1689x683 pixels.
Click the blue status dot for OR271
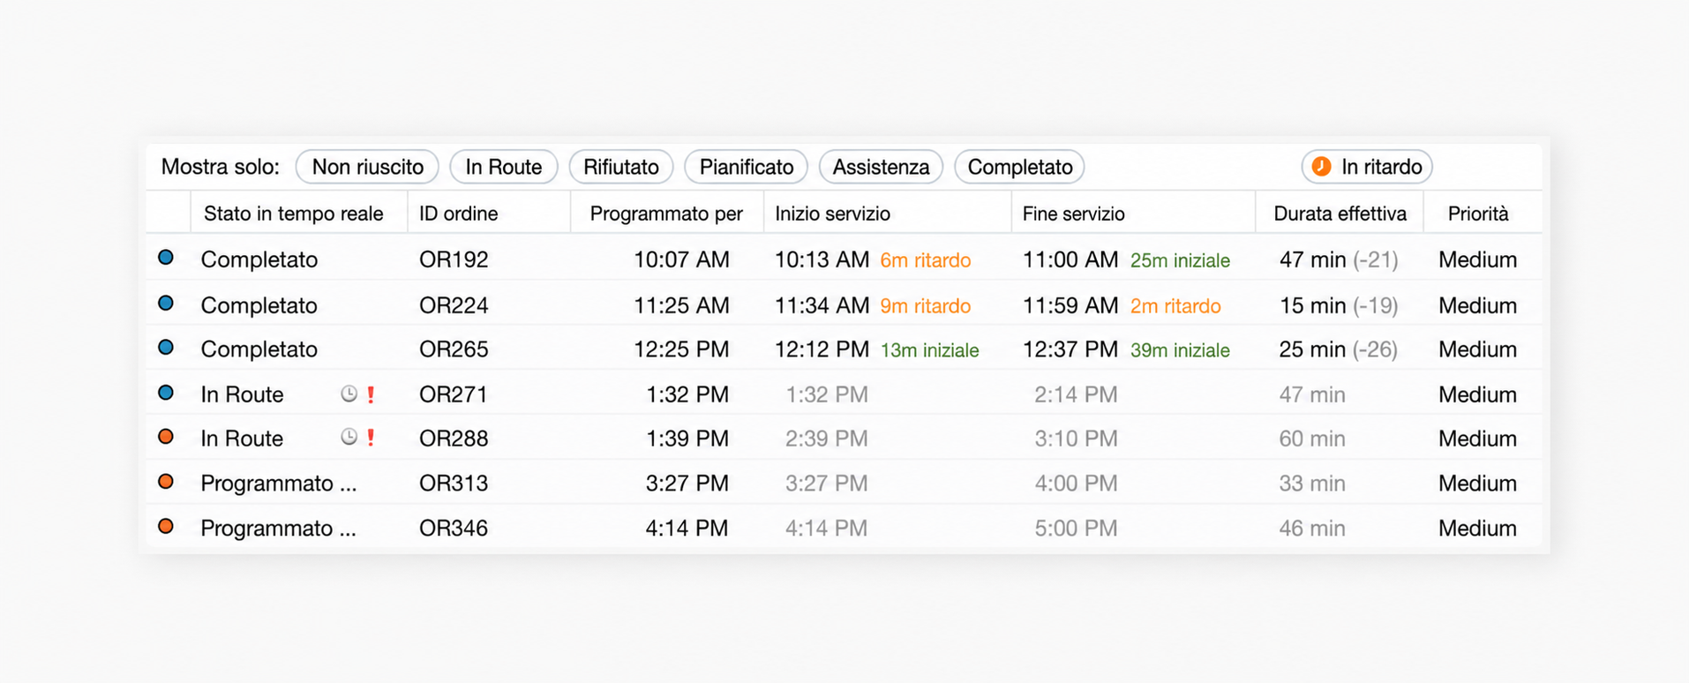(166, 393)
